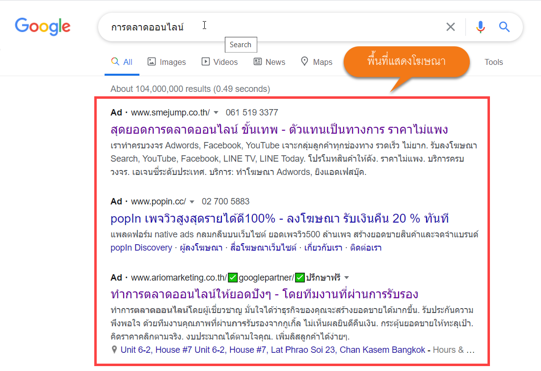The image size is (541, 371).
Task: Click the Google logo
Action: tap(42, 26)
